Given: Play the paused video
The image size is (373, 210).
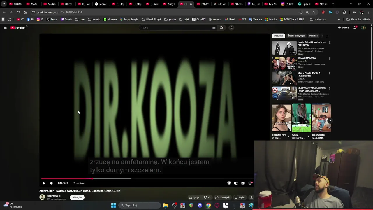Looking at the screenshot, I should coord(44,183).
